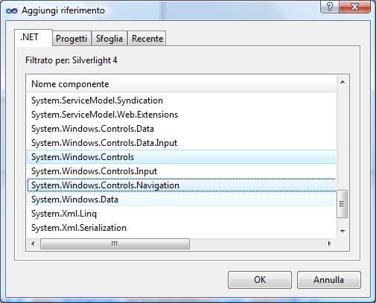Click the vertical scrollbar thumb
The height and width of the screenshot is (303, 376).
click(342, 204)
